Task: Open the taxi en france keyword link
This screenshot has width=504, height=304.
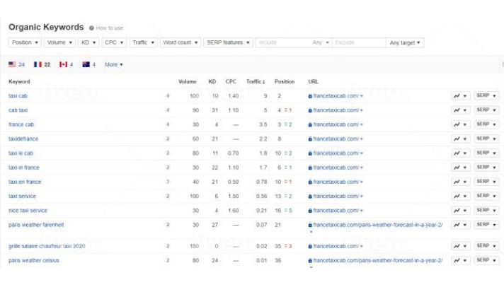Action: click(x=25, y=182)
